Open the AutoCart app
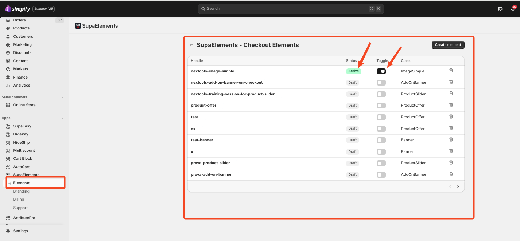The height and width of the screenshot is (241, 520). [22, 167]
